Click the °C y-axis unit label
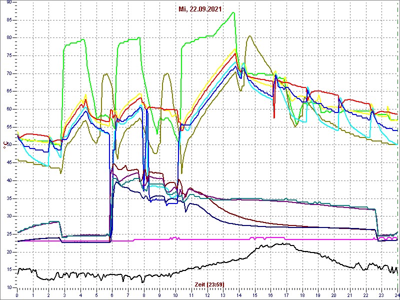This screenshot has width=400, height=300. tap(4, 145)
